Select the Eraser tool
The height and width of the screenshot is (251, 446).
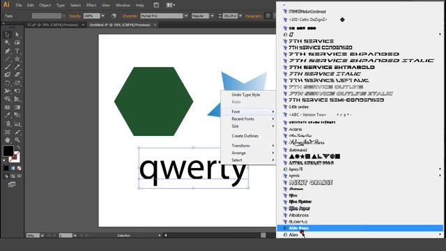[x=17, y=75]
